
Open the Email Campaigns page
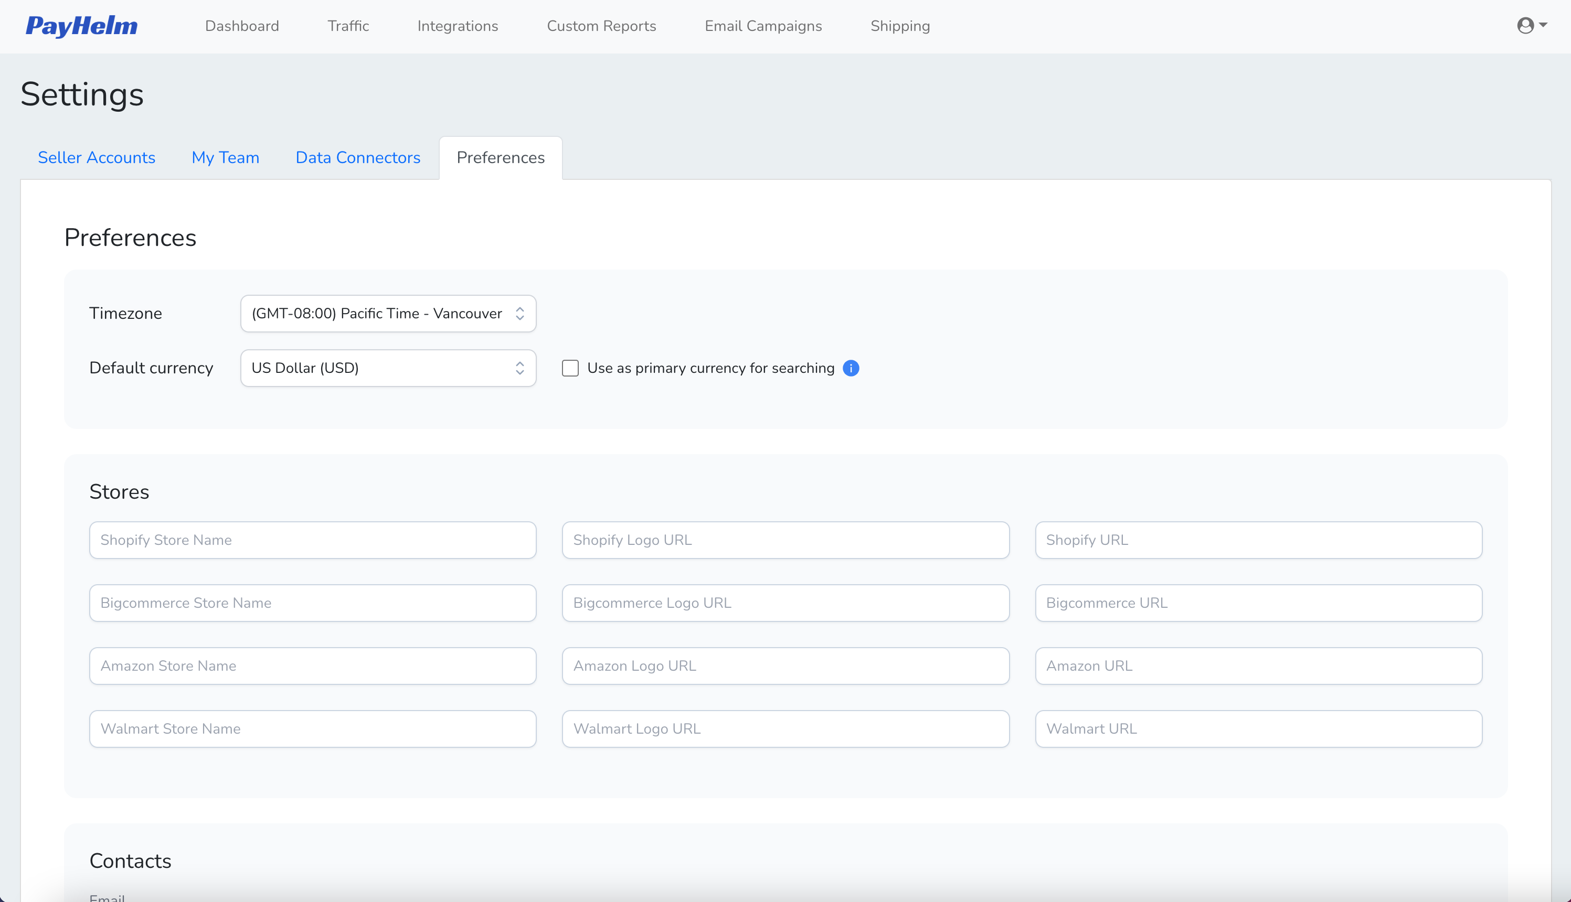[763, 26]
